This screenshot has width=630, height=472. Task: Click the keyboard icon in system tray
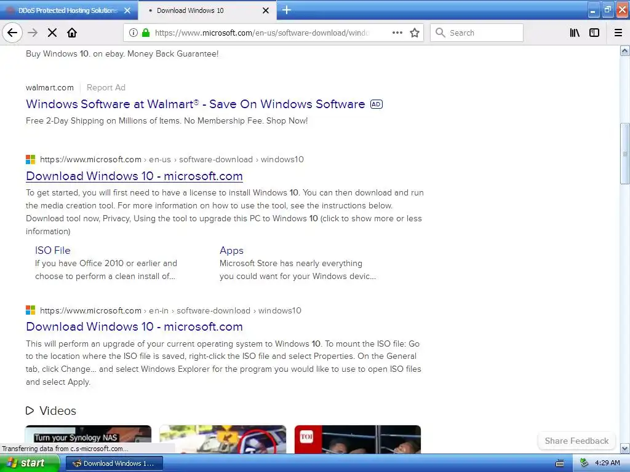coord(560,463)
